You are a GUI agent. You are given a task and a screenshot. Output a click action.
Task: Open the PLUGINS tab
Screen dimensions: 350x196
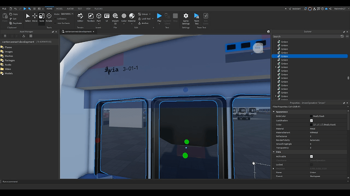tap(98, 9)
